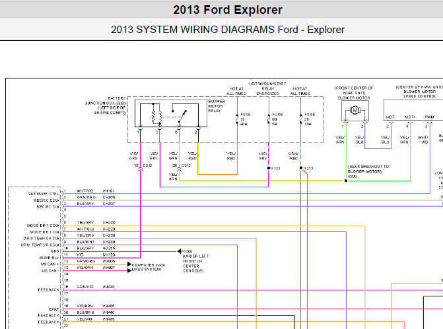This screenshot has width=443, height=329.
Task: Click 'YEL/VIO' wire color on pin 21
Action: click(85, 319)
